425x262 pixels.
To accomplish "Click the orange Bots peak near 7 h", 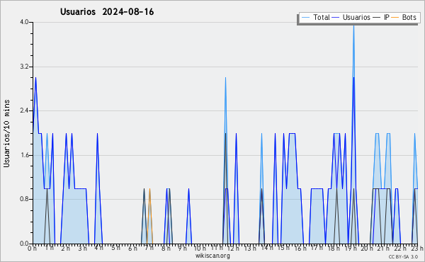I will click(x=149, y=189).
